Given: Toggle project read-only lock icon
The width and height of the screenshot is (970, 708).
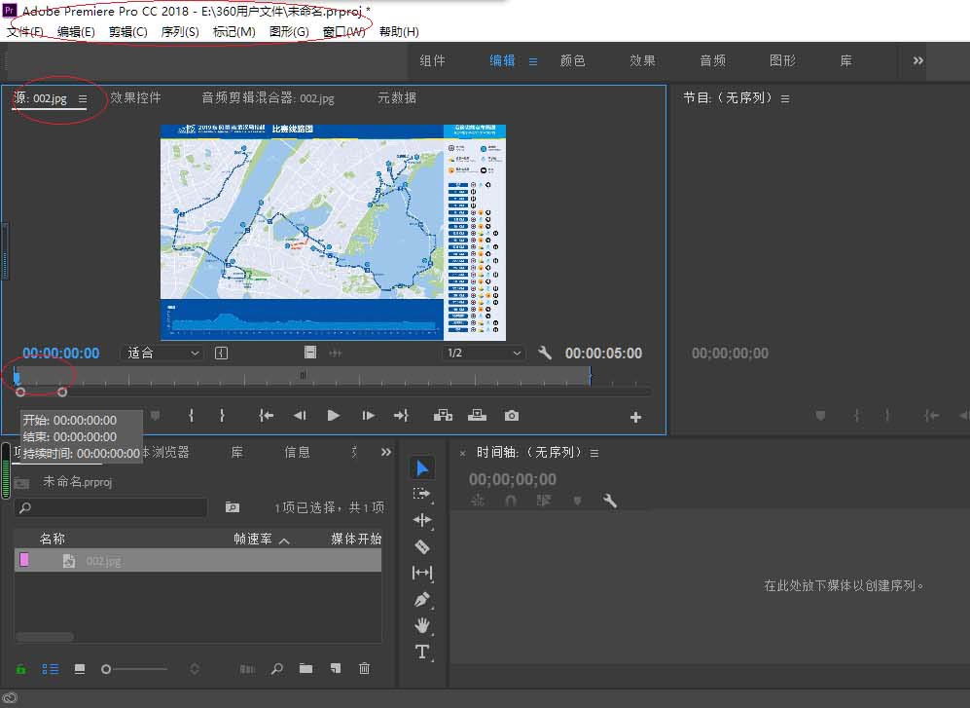Looking at the screenshot, I should click(20, 669).
